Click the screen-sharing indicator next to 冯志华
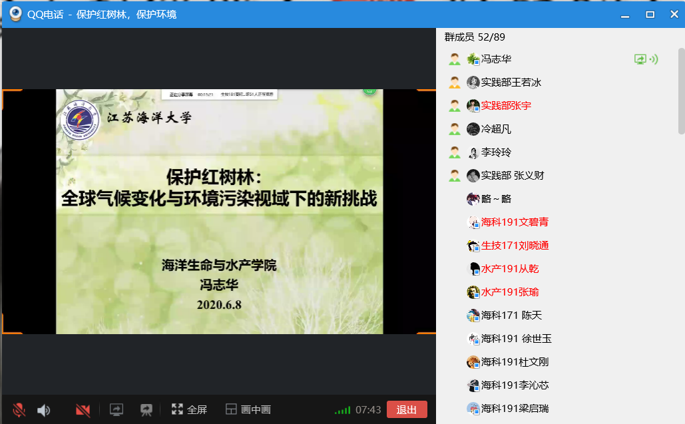 [x=640, y=59]
